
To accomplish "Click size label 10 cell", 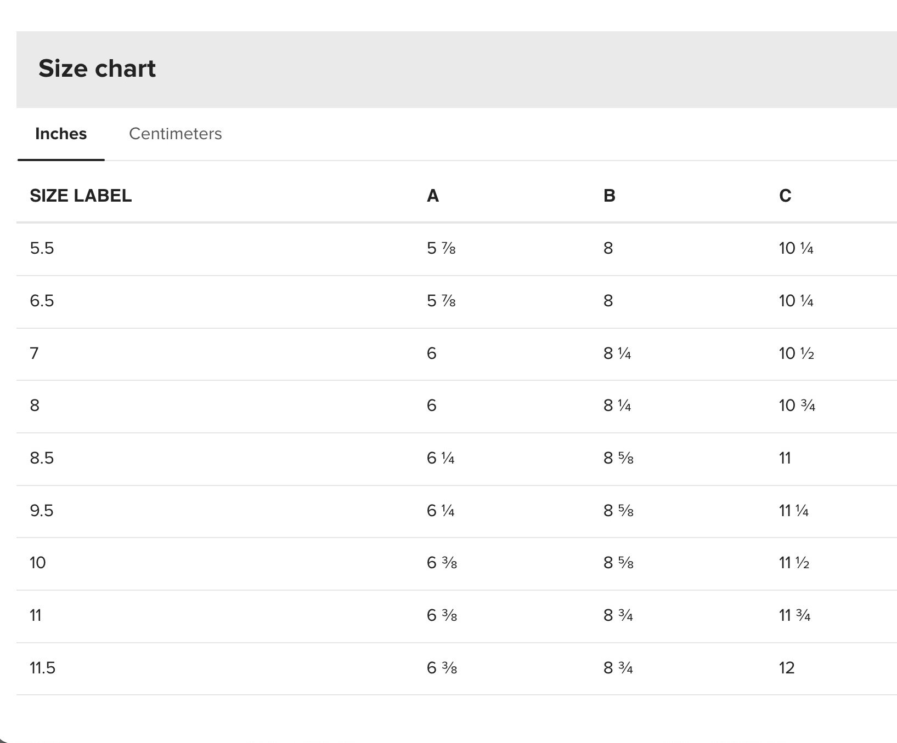I will pos(38,563).
